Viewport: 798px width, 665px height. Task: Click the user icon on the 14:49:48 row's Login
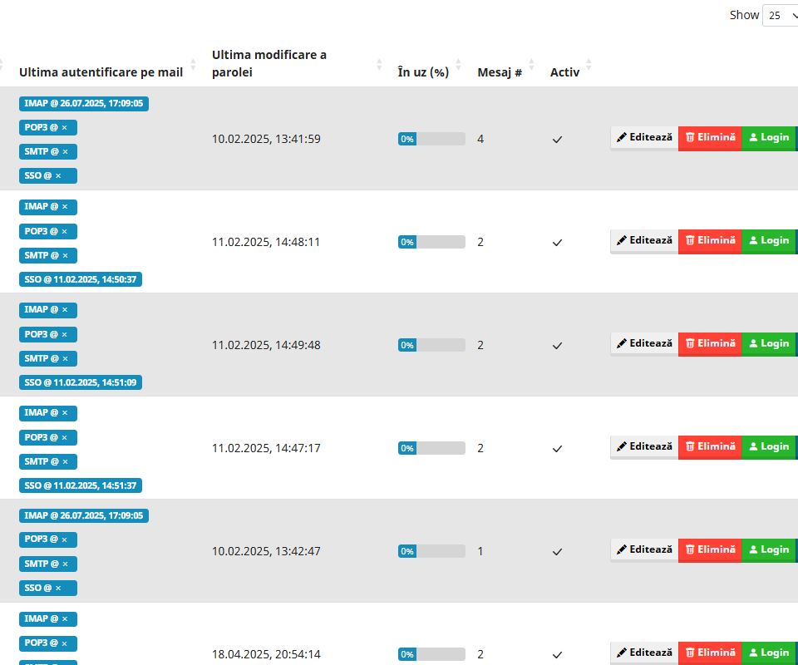[x=754, y=343]
